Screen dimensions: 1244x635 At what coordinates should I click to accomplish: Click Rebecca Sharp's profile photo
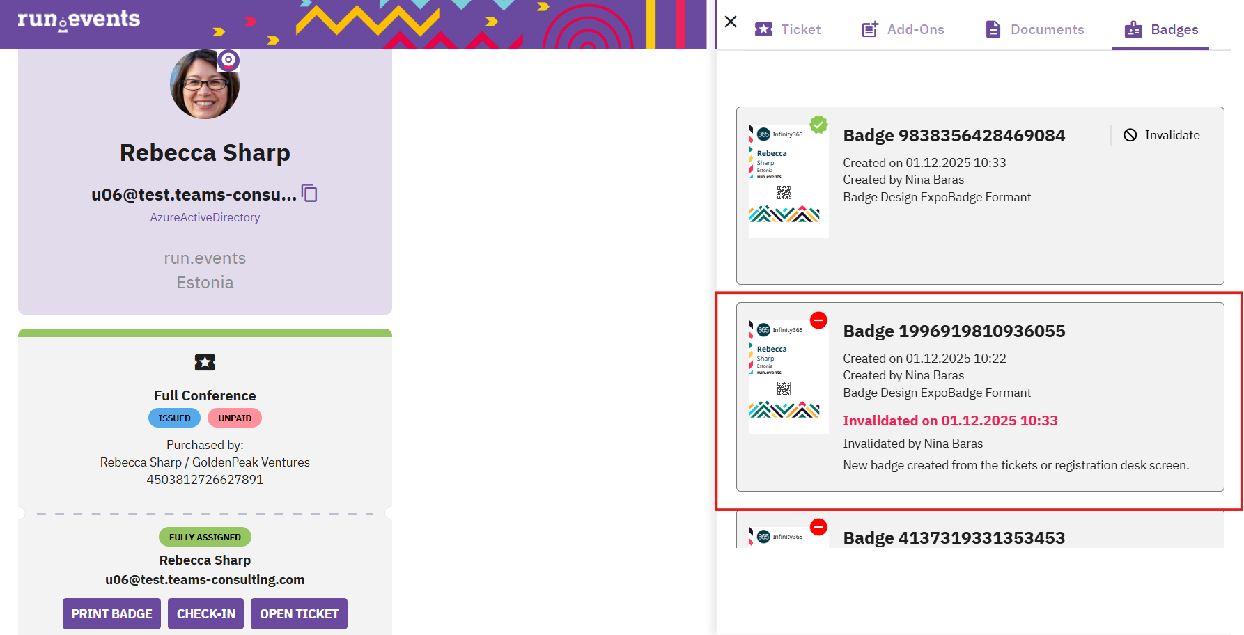[x=205, y=85]
